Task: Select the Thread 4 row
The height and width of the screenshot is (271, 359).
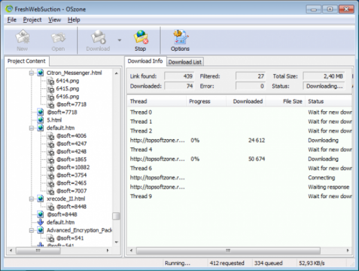Action: (141, 150)
